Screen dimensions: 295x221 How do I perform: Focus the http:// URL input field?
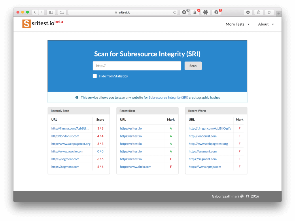[x=137, y=66]
